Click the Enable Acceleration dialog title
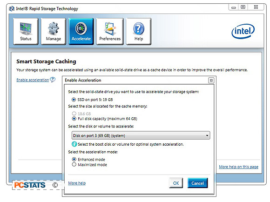The width and height of the screenshot is (270, 202). coord(83,80)
